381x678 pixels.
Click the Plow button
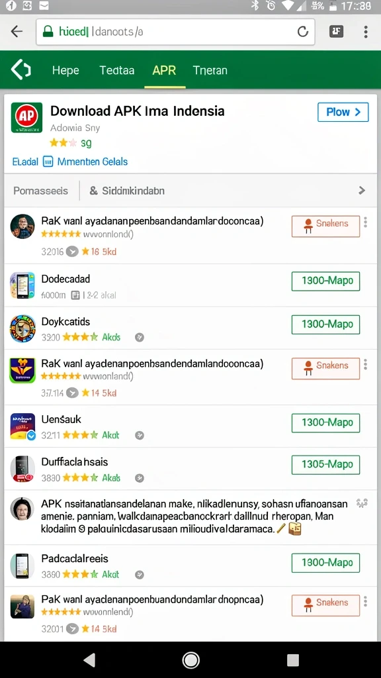pyautogui.click(x=343, y=112)
